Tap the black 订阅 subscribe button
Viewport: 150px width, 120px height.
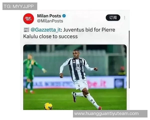click(113, 17)
